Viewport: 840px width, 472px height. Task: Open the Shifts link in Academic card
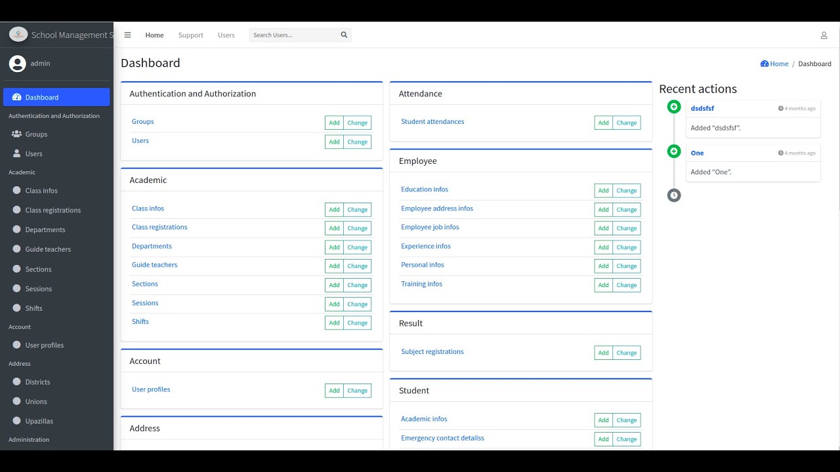click(140, 321)
